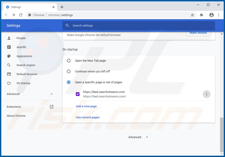Bookmark this page with the star icon
This screenshot has width=225, height=157.
[193, 15]
